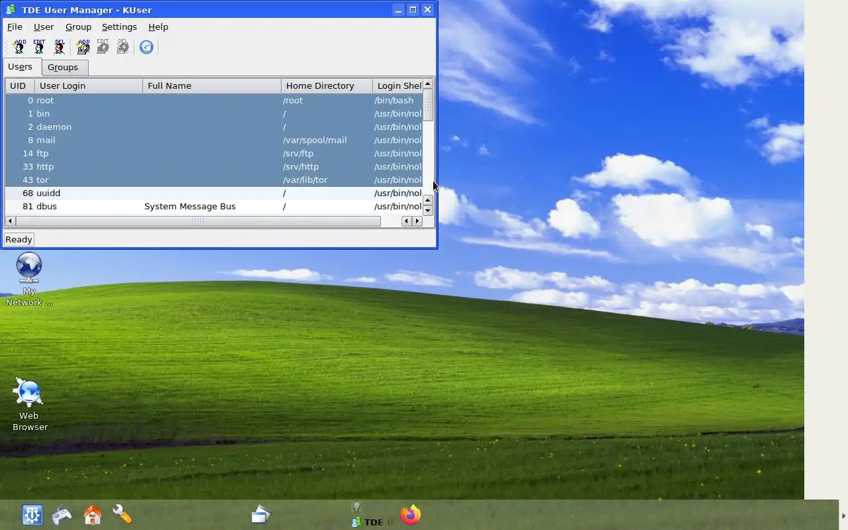
Task: Open the File menu
Action: 15,26
